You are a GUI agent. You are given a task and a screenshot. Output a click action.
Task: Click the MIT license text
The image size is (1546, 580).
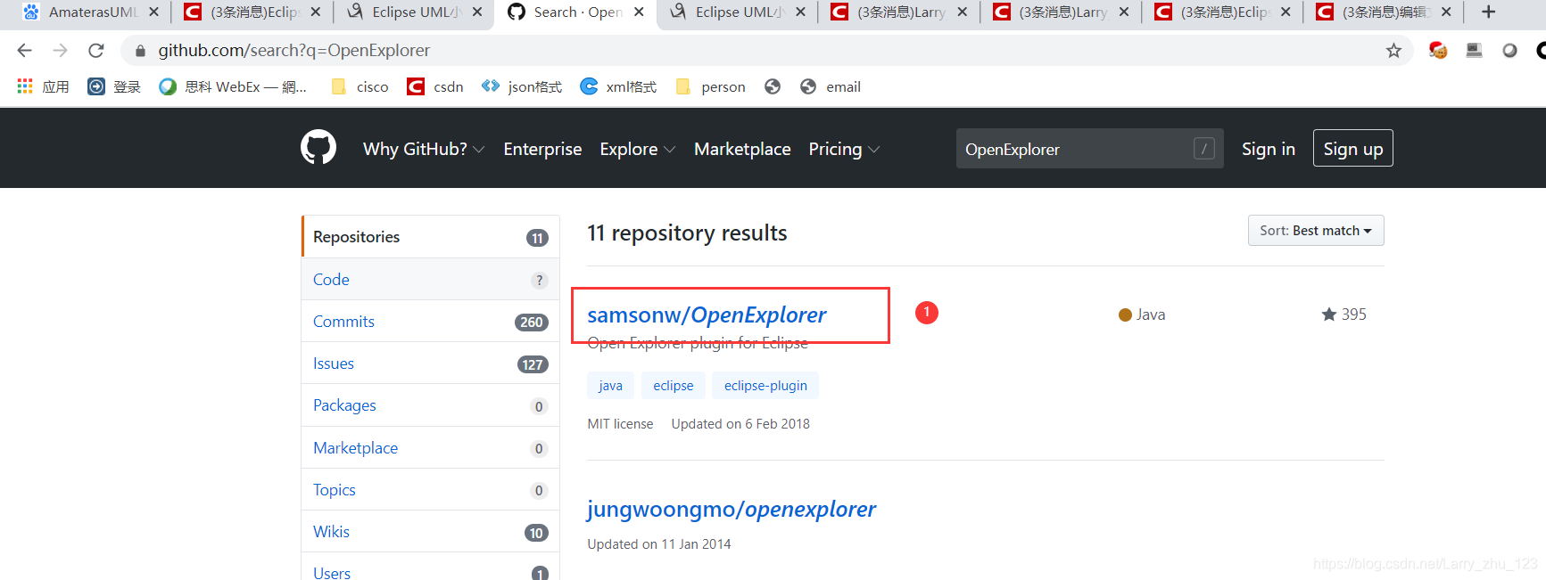coord(620,424)
